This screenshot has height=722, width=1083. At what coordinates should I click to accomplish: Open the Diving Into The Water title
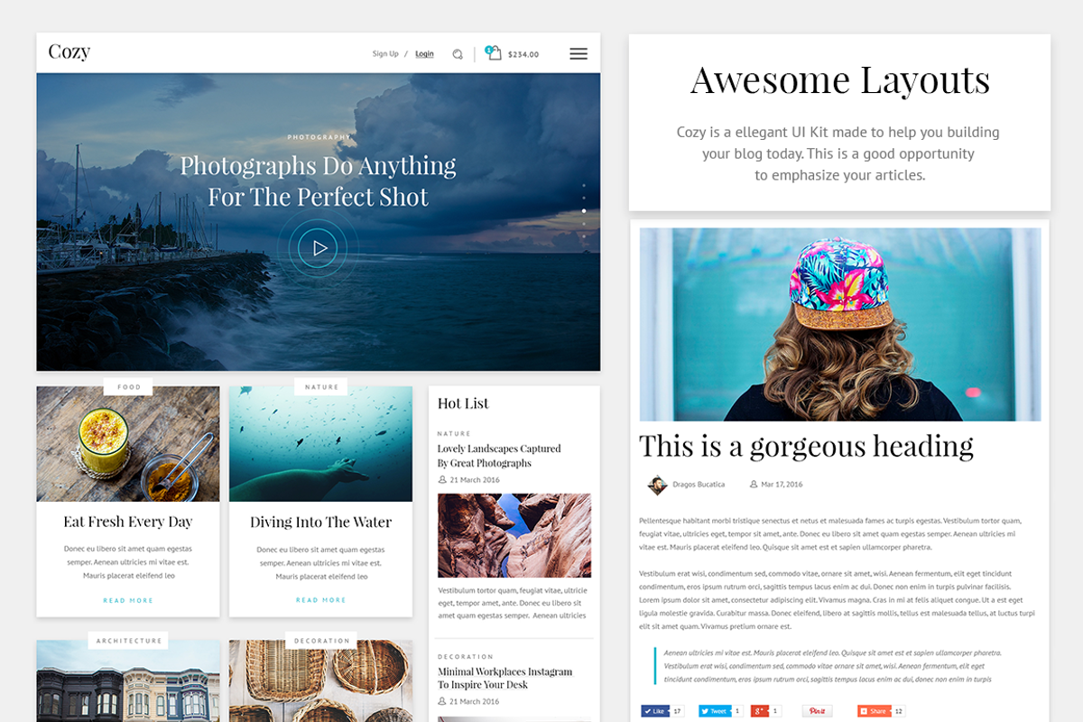tap(320, 523)
